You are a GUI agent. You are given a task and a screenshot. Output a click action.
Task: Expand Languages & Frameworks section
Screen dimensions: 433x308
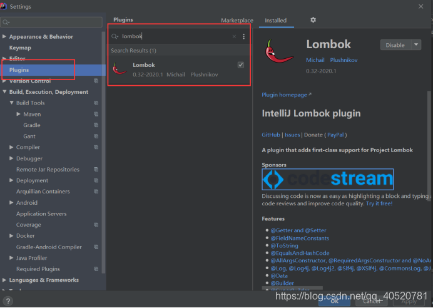4,280
